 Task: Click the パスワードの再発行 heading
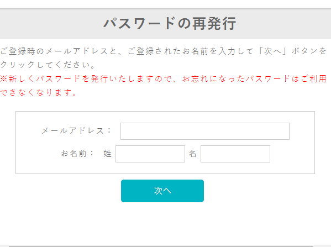tap(170, 23)
